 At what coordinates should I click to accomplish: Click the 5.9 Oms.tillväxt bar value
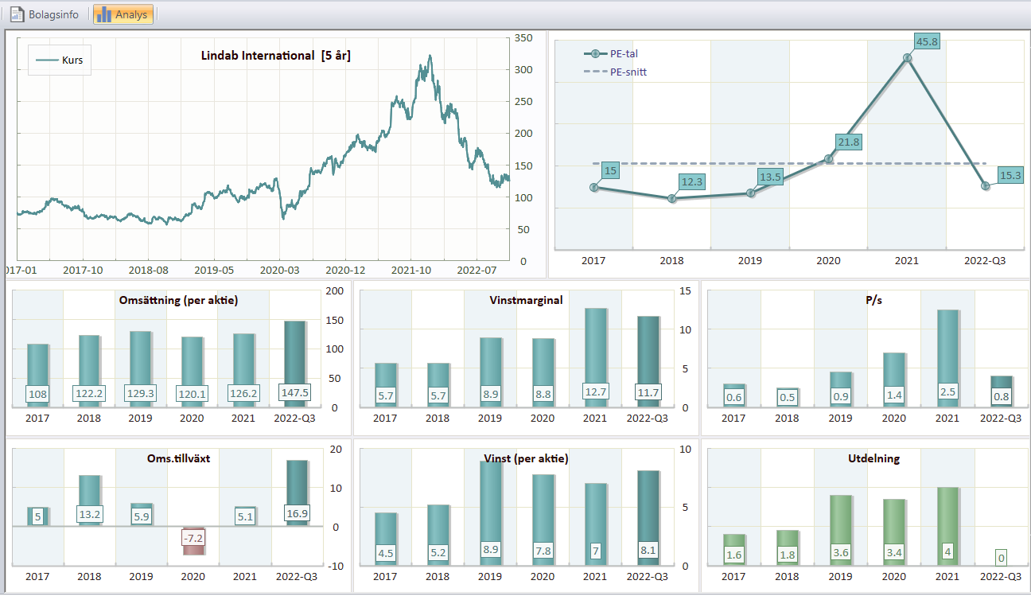[x=141, y=516]
